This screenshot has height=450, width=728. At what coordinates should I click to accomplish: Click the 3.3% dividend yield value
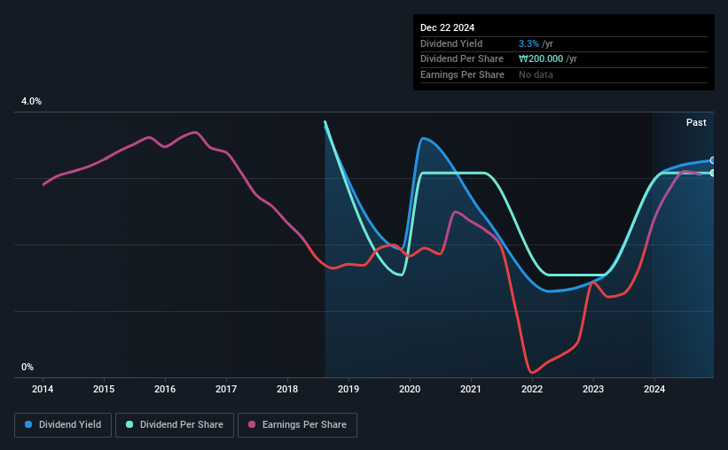point(528,43)
